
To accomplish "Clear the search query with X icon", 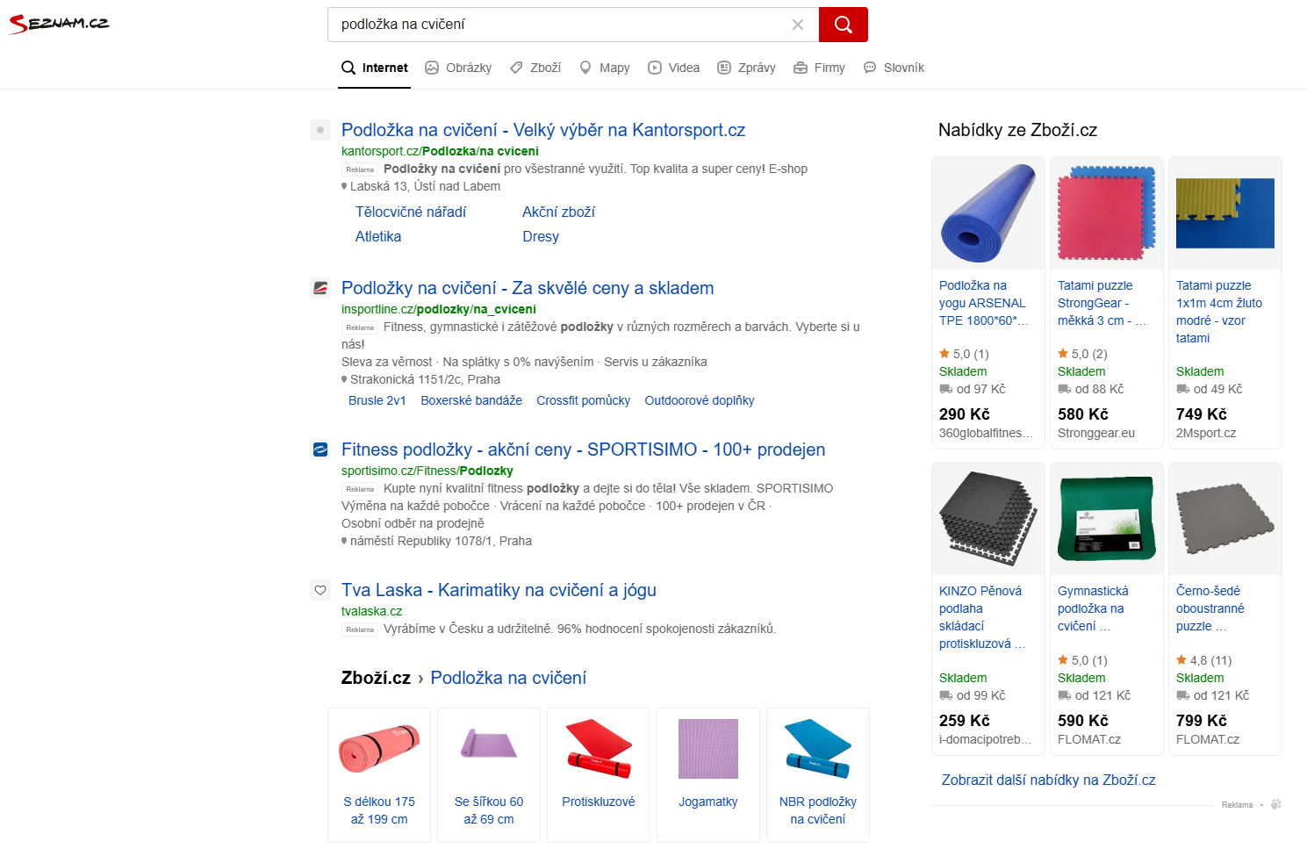I will click(798, 25).
